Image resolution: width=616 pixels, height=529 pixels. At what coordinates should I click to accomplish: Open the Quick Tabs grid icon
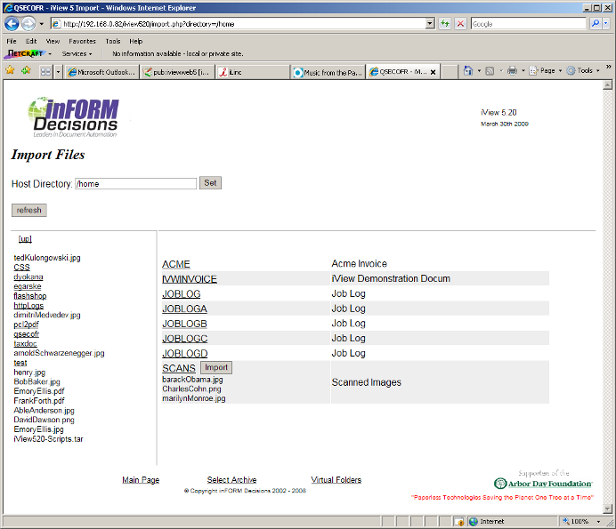point(45,71)
